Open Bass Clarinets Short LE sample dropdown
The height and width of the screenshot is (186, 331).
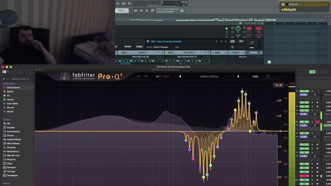204,57
